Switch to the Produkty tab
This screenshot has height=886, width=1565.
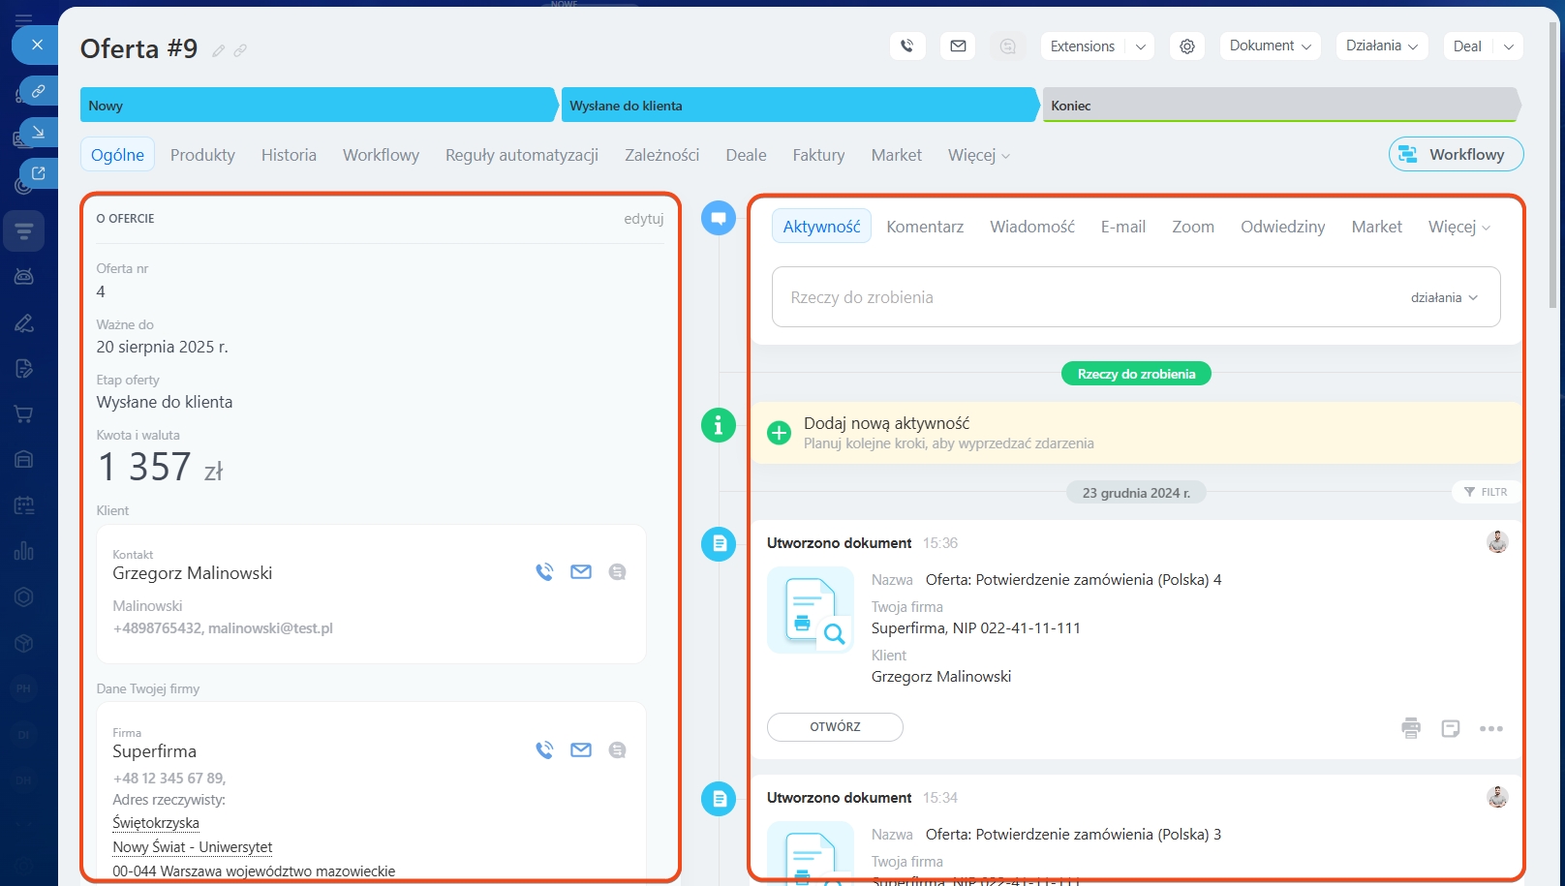[x=202, y=155]
